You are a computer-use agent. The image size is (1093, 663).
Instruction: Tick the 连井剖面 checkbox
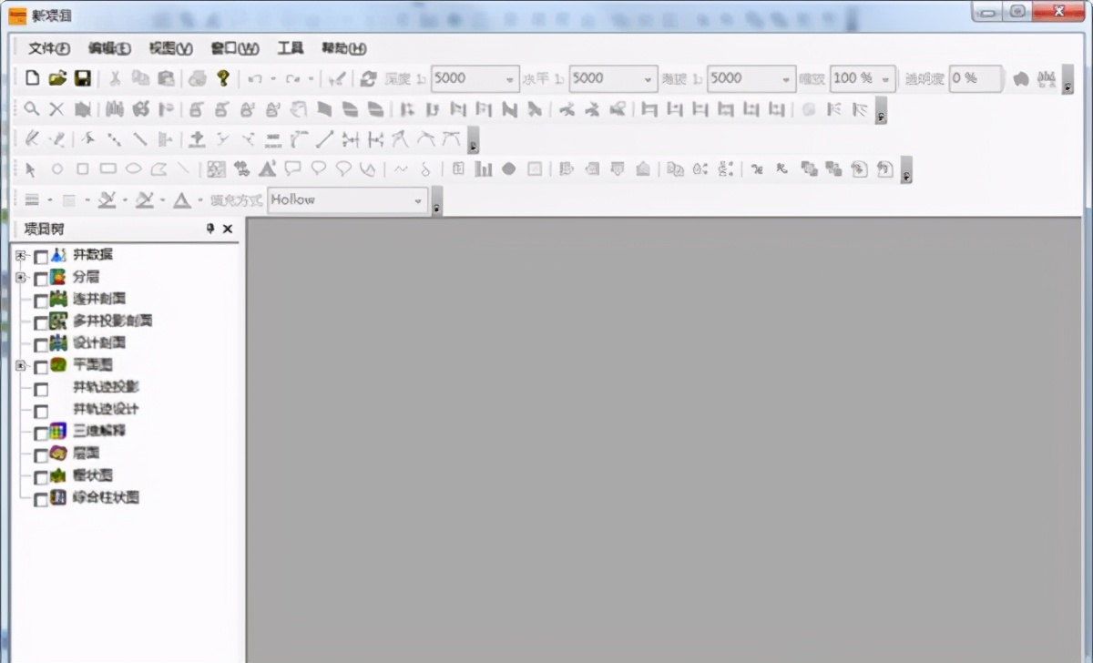41,301
